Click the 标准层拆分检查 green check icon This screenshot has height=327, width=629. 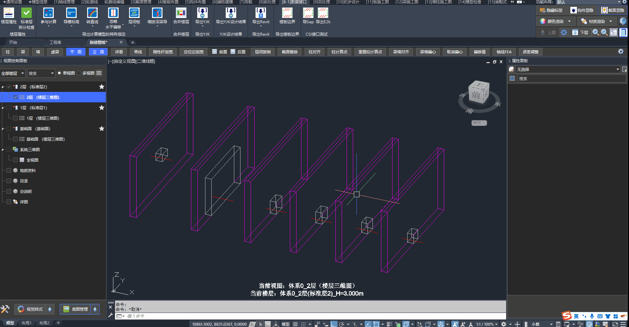coord(27,13)
